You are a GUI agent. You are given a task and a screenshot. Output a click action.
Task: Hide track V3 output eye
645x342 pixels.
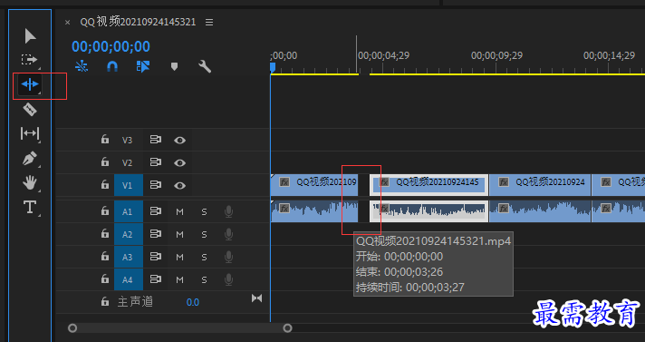(179, 140)
